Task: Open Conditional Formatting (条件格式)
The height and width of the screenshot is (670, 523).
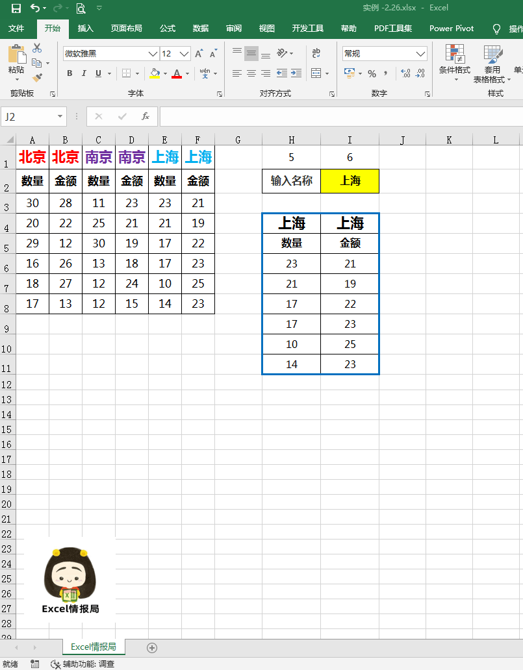Action: pyautogui.click(x=455, y=62)
